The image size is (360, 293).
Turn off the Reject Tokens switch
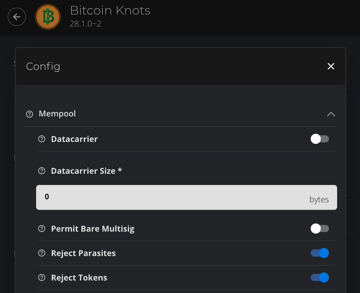(320, 277)
